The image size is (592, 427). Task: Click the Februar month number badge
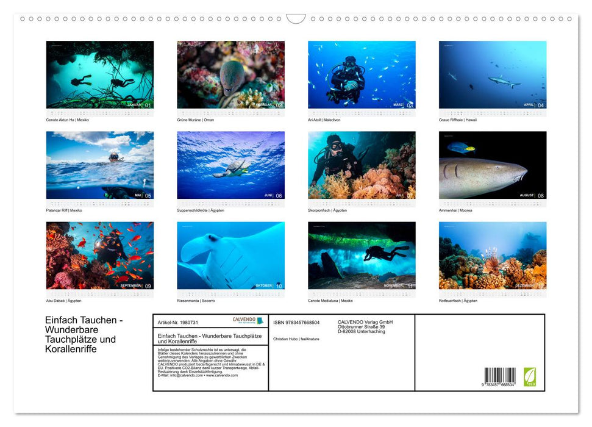coord(277,104)
